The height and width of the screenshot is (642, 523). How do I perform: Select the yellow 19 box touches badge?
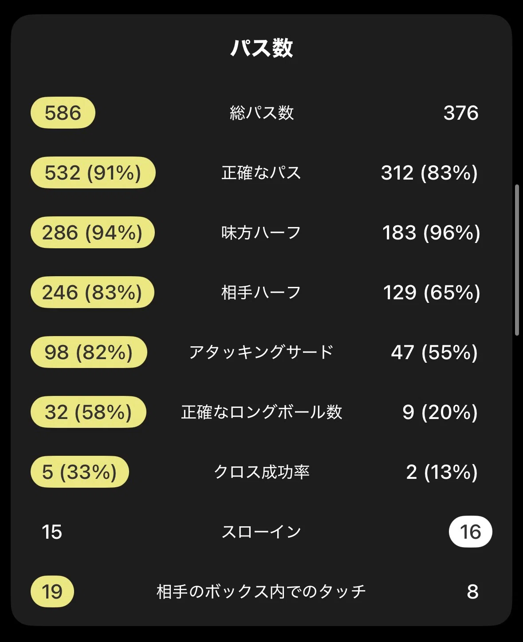coord(52,591)
